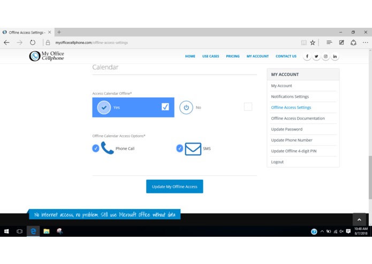The height and width of the screenshot is (264, 372).
Task: Open the Instagram social icon
Action: [325, 56]
